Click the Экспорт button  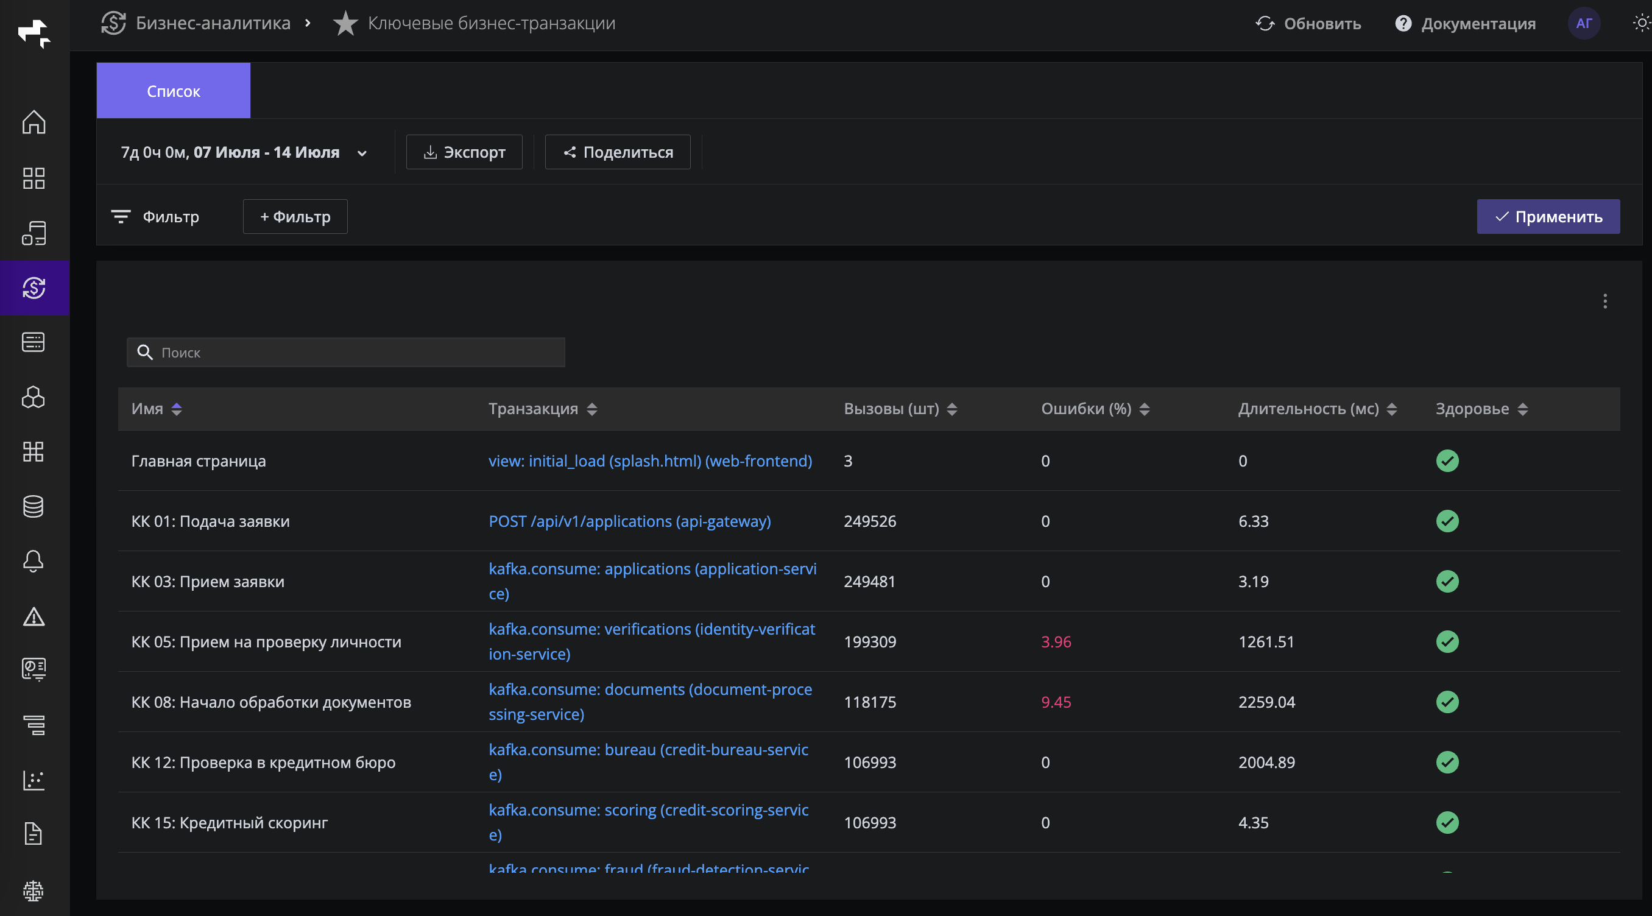[464, 152]
